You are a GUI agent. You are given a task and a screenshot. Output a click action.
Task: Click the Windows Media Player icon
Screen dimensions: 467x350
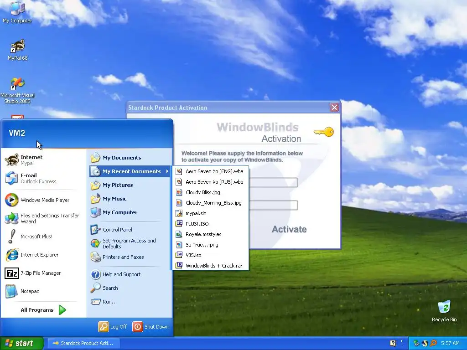(11, 200)
